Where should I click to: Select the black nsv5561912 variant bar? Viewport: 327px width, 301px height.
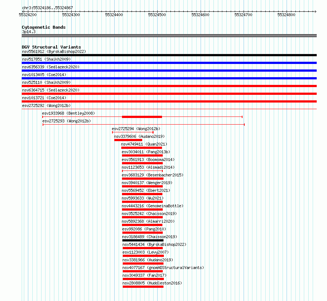pyautogui.click(x=169, y=55)
